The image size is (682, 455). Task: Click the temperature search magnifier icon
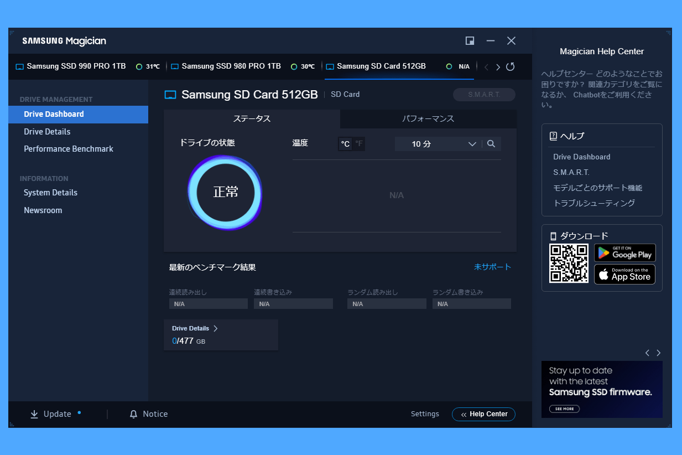(x=491, y=144)
